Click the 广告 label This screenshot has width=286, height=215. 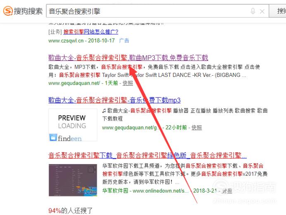[x=124, y=41]
